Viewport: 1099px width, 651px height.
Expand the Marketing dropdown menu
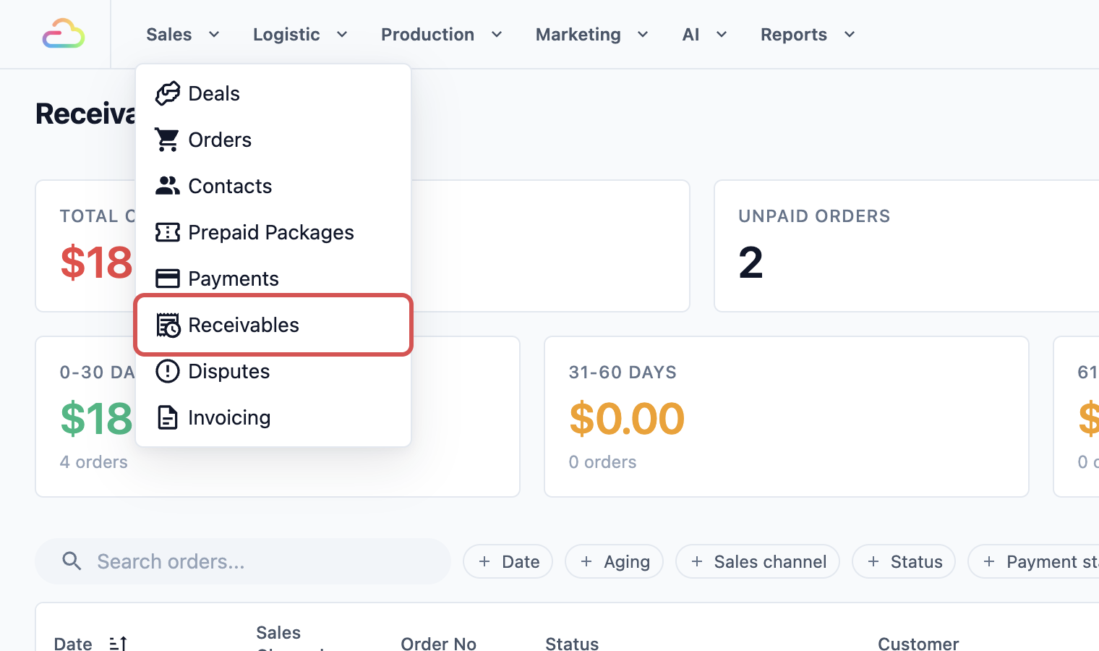[x=591, y=34]
